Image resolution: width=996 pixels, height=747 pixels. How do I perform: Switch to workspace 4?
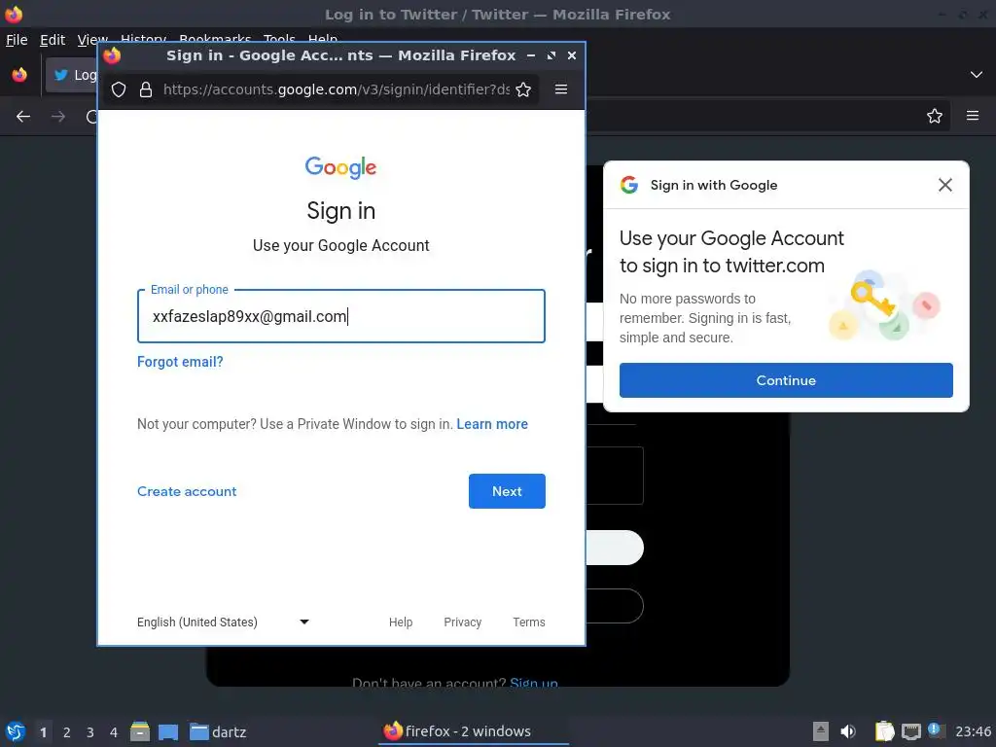point(114,732)
